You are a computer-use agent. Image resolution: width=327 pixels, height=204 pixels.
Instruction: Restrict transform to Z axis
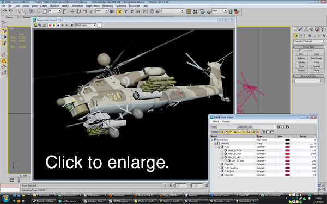click(132, 11)
